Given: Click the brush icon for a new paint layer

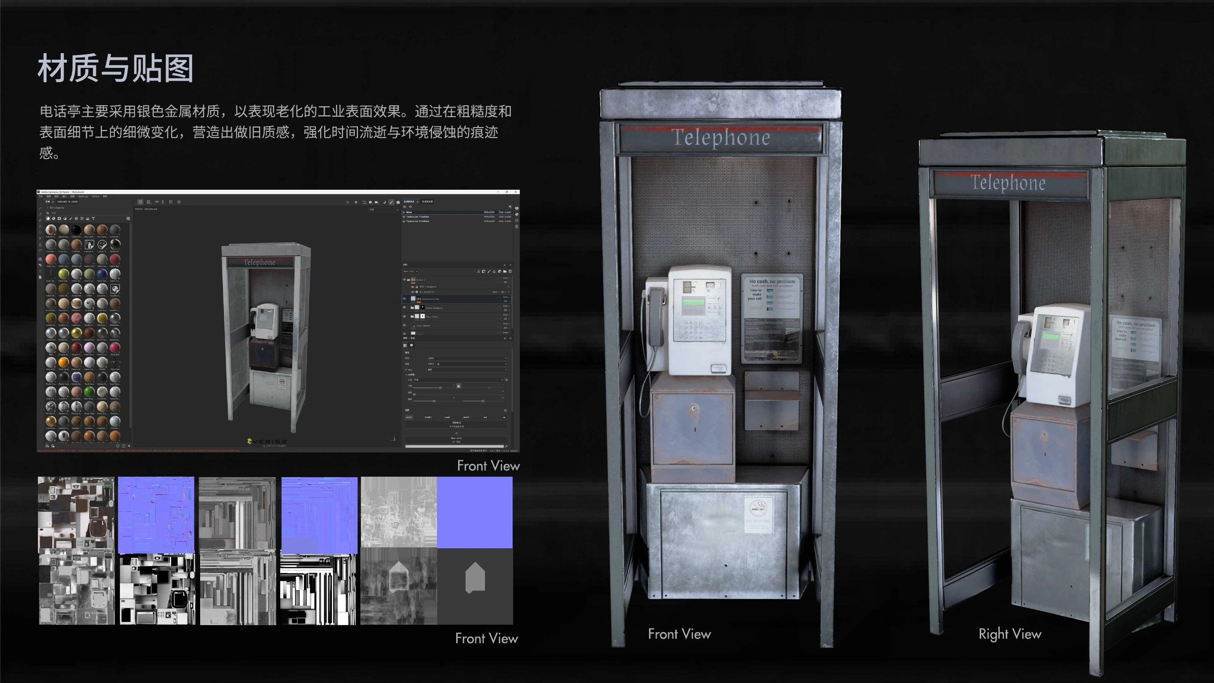Looking at the screenshot, I should pyautogui.click(x=489, y=271).
